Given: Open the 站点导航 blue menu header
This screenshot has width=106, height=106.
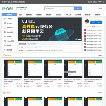Looking at the screenshot, I should [9, 15].
